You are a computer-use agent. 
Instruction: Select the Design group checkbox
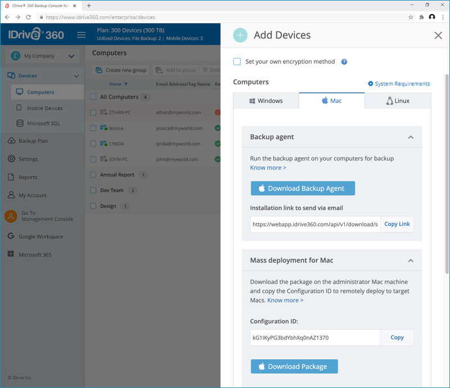tap(93, 206)
